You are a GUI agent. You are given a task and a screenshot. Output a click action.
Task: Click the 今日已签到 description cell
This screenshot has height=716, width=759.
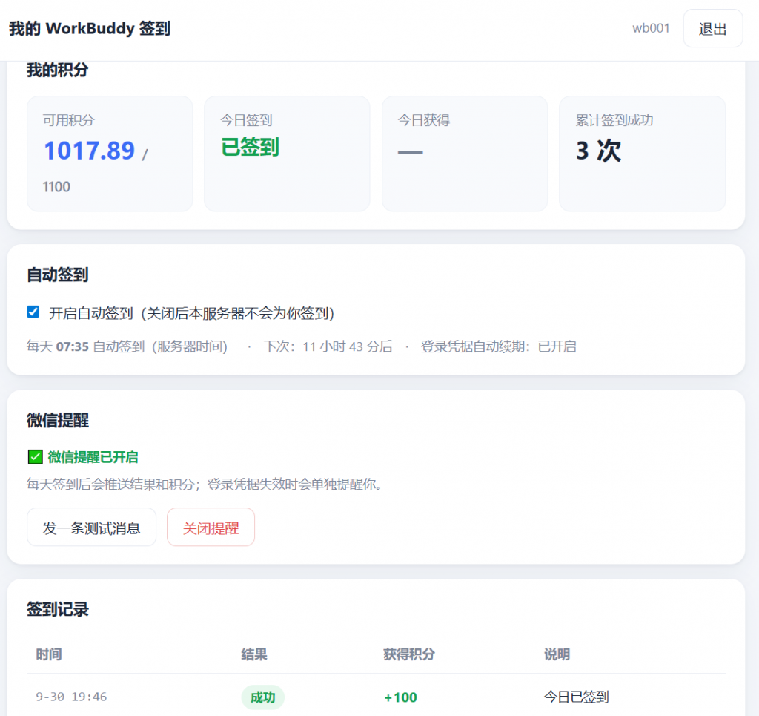click(x=577, y=697)
